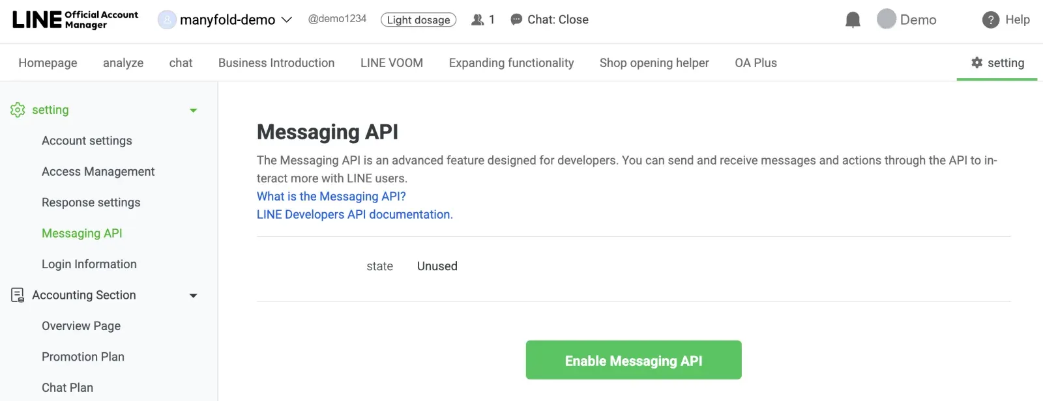Click the manyfold-demo account avatar icon
This screenshot has height=401, width=1043.
tap(168, 20)
